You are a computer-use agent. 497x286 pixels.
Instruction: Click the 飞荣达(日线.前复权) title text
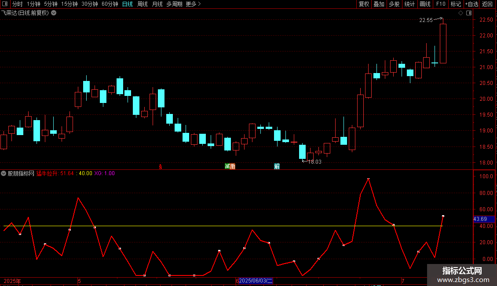pos(25,13)
